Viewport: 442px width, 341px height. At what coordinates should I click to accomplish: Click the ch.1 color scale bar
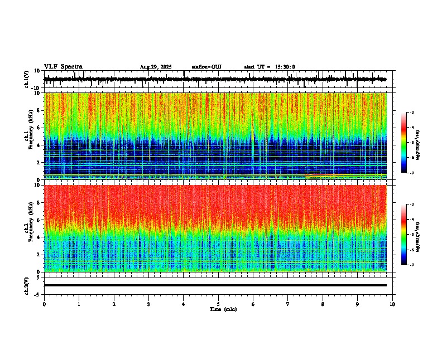(x=404, y=143)
